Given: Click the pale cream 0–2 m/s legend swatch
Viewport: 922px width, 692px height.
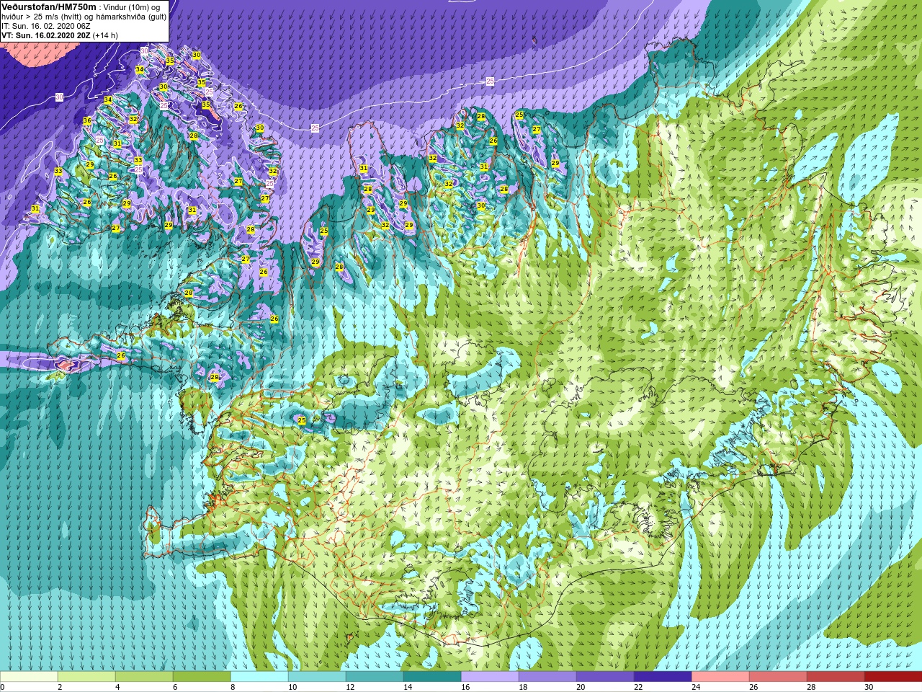Looking at the screenshot, I should pyautogui.click(x=29, y=676).
